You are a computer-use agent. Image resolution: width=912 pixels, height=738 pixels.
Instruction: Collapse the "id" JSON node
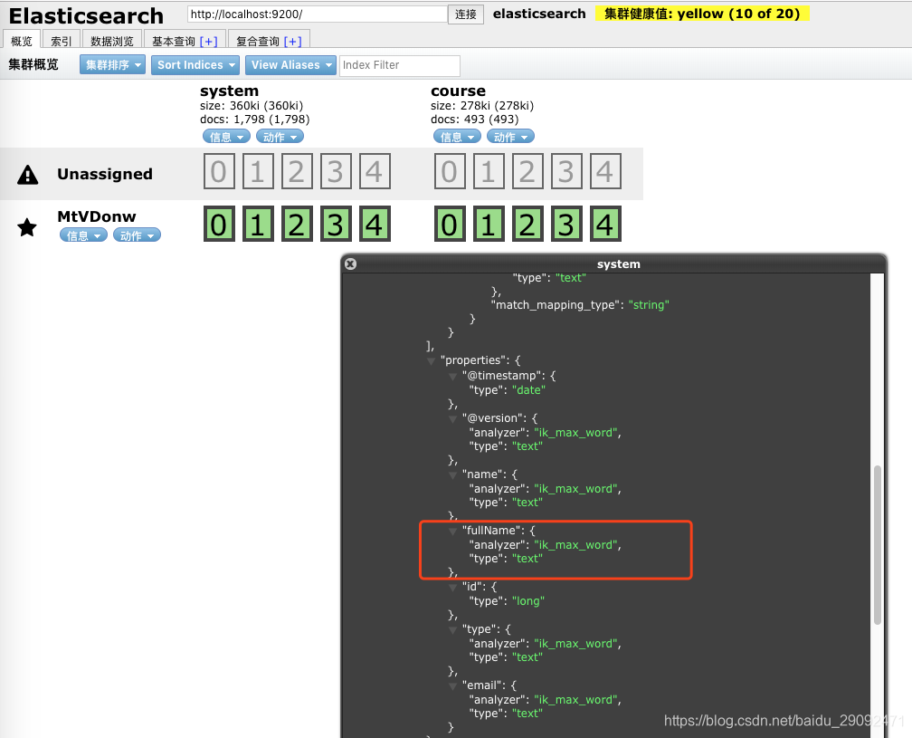(x=452, y=588)
